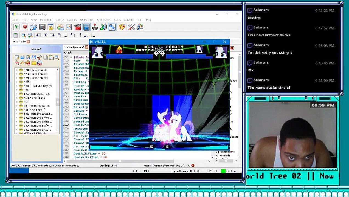Close the code editor tab with red X

coord(86,47)
